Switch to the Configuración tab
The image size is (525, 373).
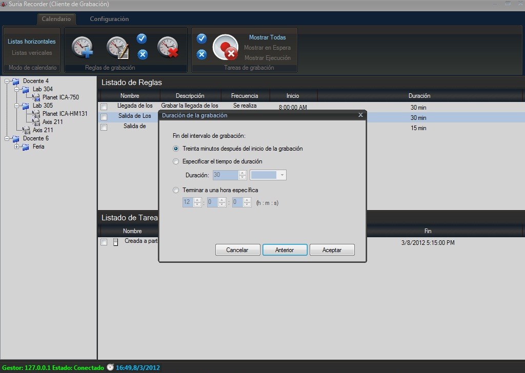tap(109, 19)
